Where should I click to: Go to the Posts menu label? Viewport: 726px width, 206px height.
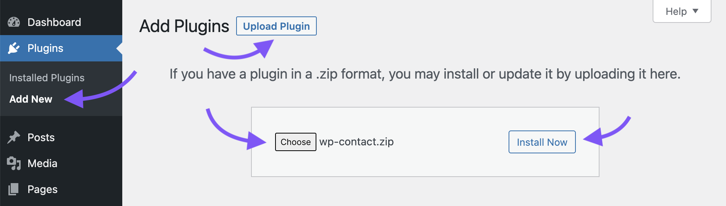point(41,137)
